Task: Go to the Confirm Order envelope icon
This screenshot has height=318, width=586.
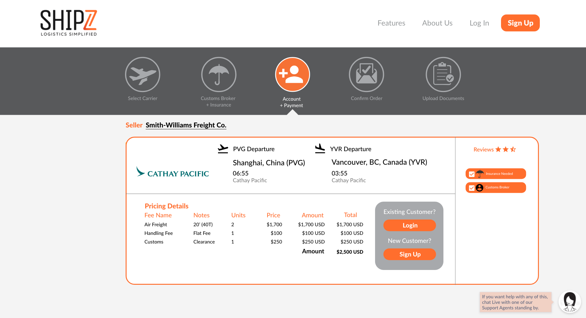Action: [x=366, y=74]
